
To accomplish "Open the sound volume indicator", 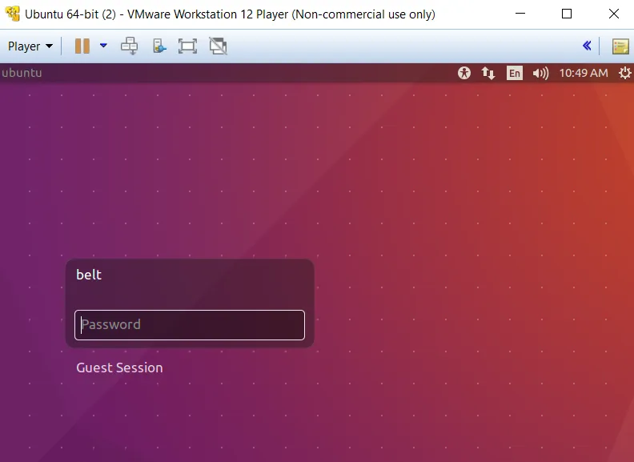I will tap(540, 73).
